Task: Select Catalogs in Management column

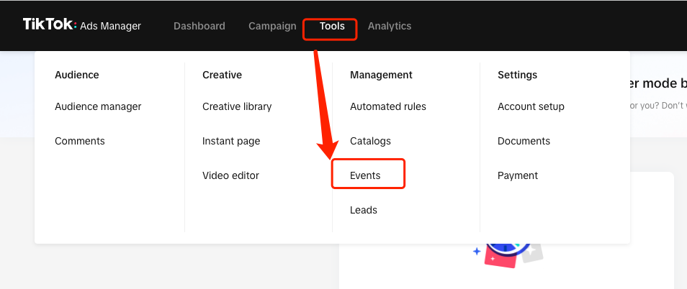Action: [x=370, y=141]
